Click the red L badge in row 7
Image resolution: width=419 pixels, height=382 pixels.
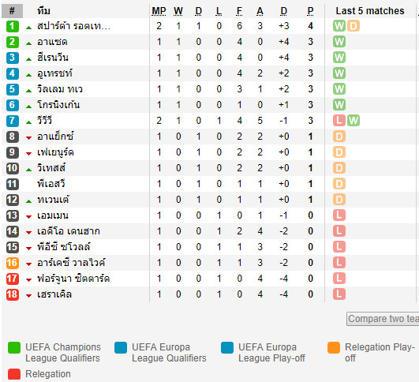pyautogui.click(x=339, y=121)
